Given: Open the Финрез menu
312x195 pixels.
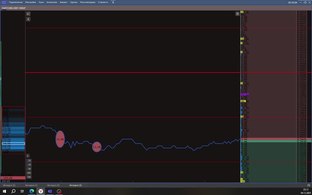Looking at the screenshot, I should point(63,2).
